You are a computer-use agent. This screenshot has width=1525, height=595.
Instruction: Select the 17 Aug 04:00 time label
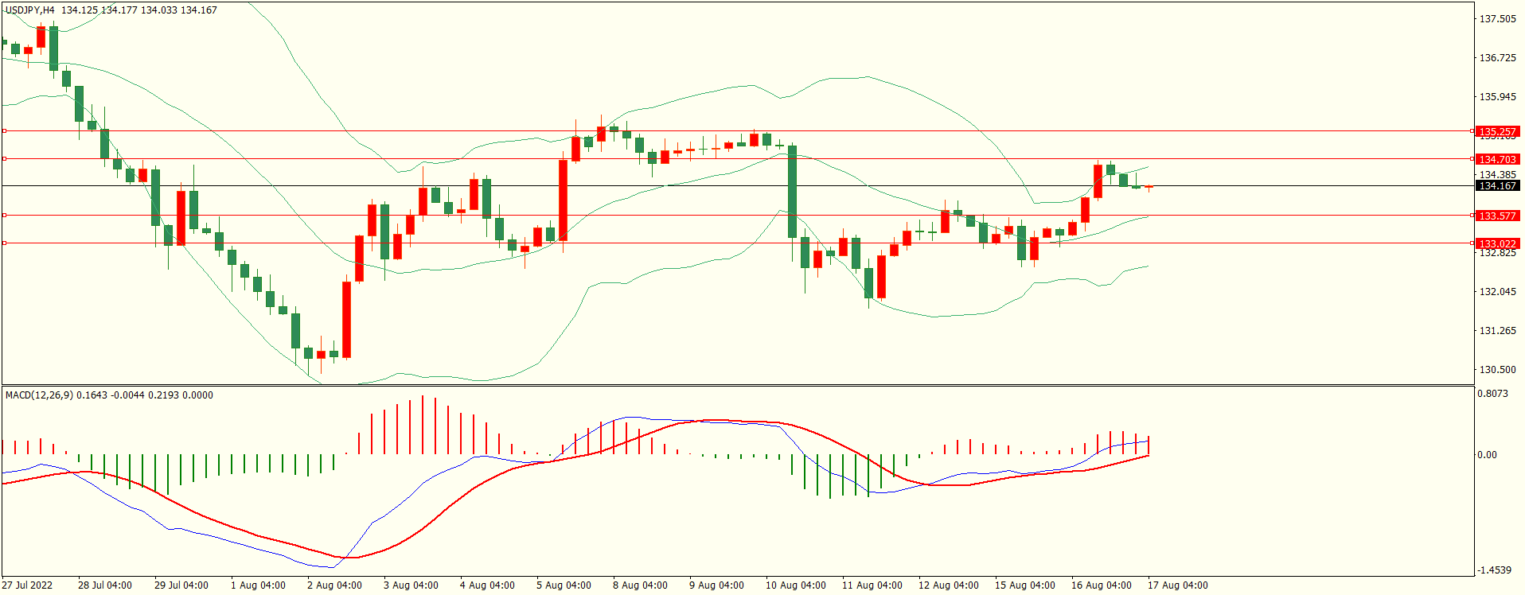(1177, 585)
